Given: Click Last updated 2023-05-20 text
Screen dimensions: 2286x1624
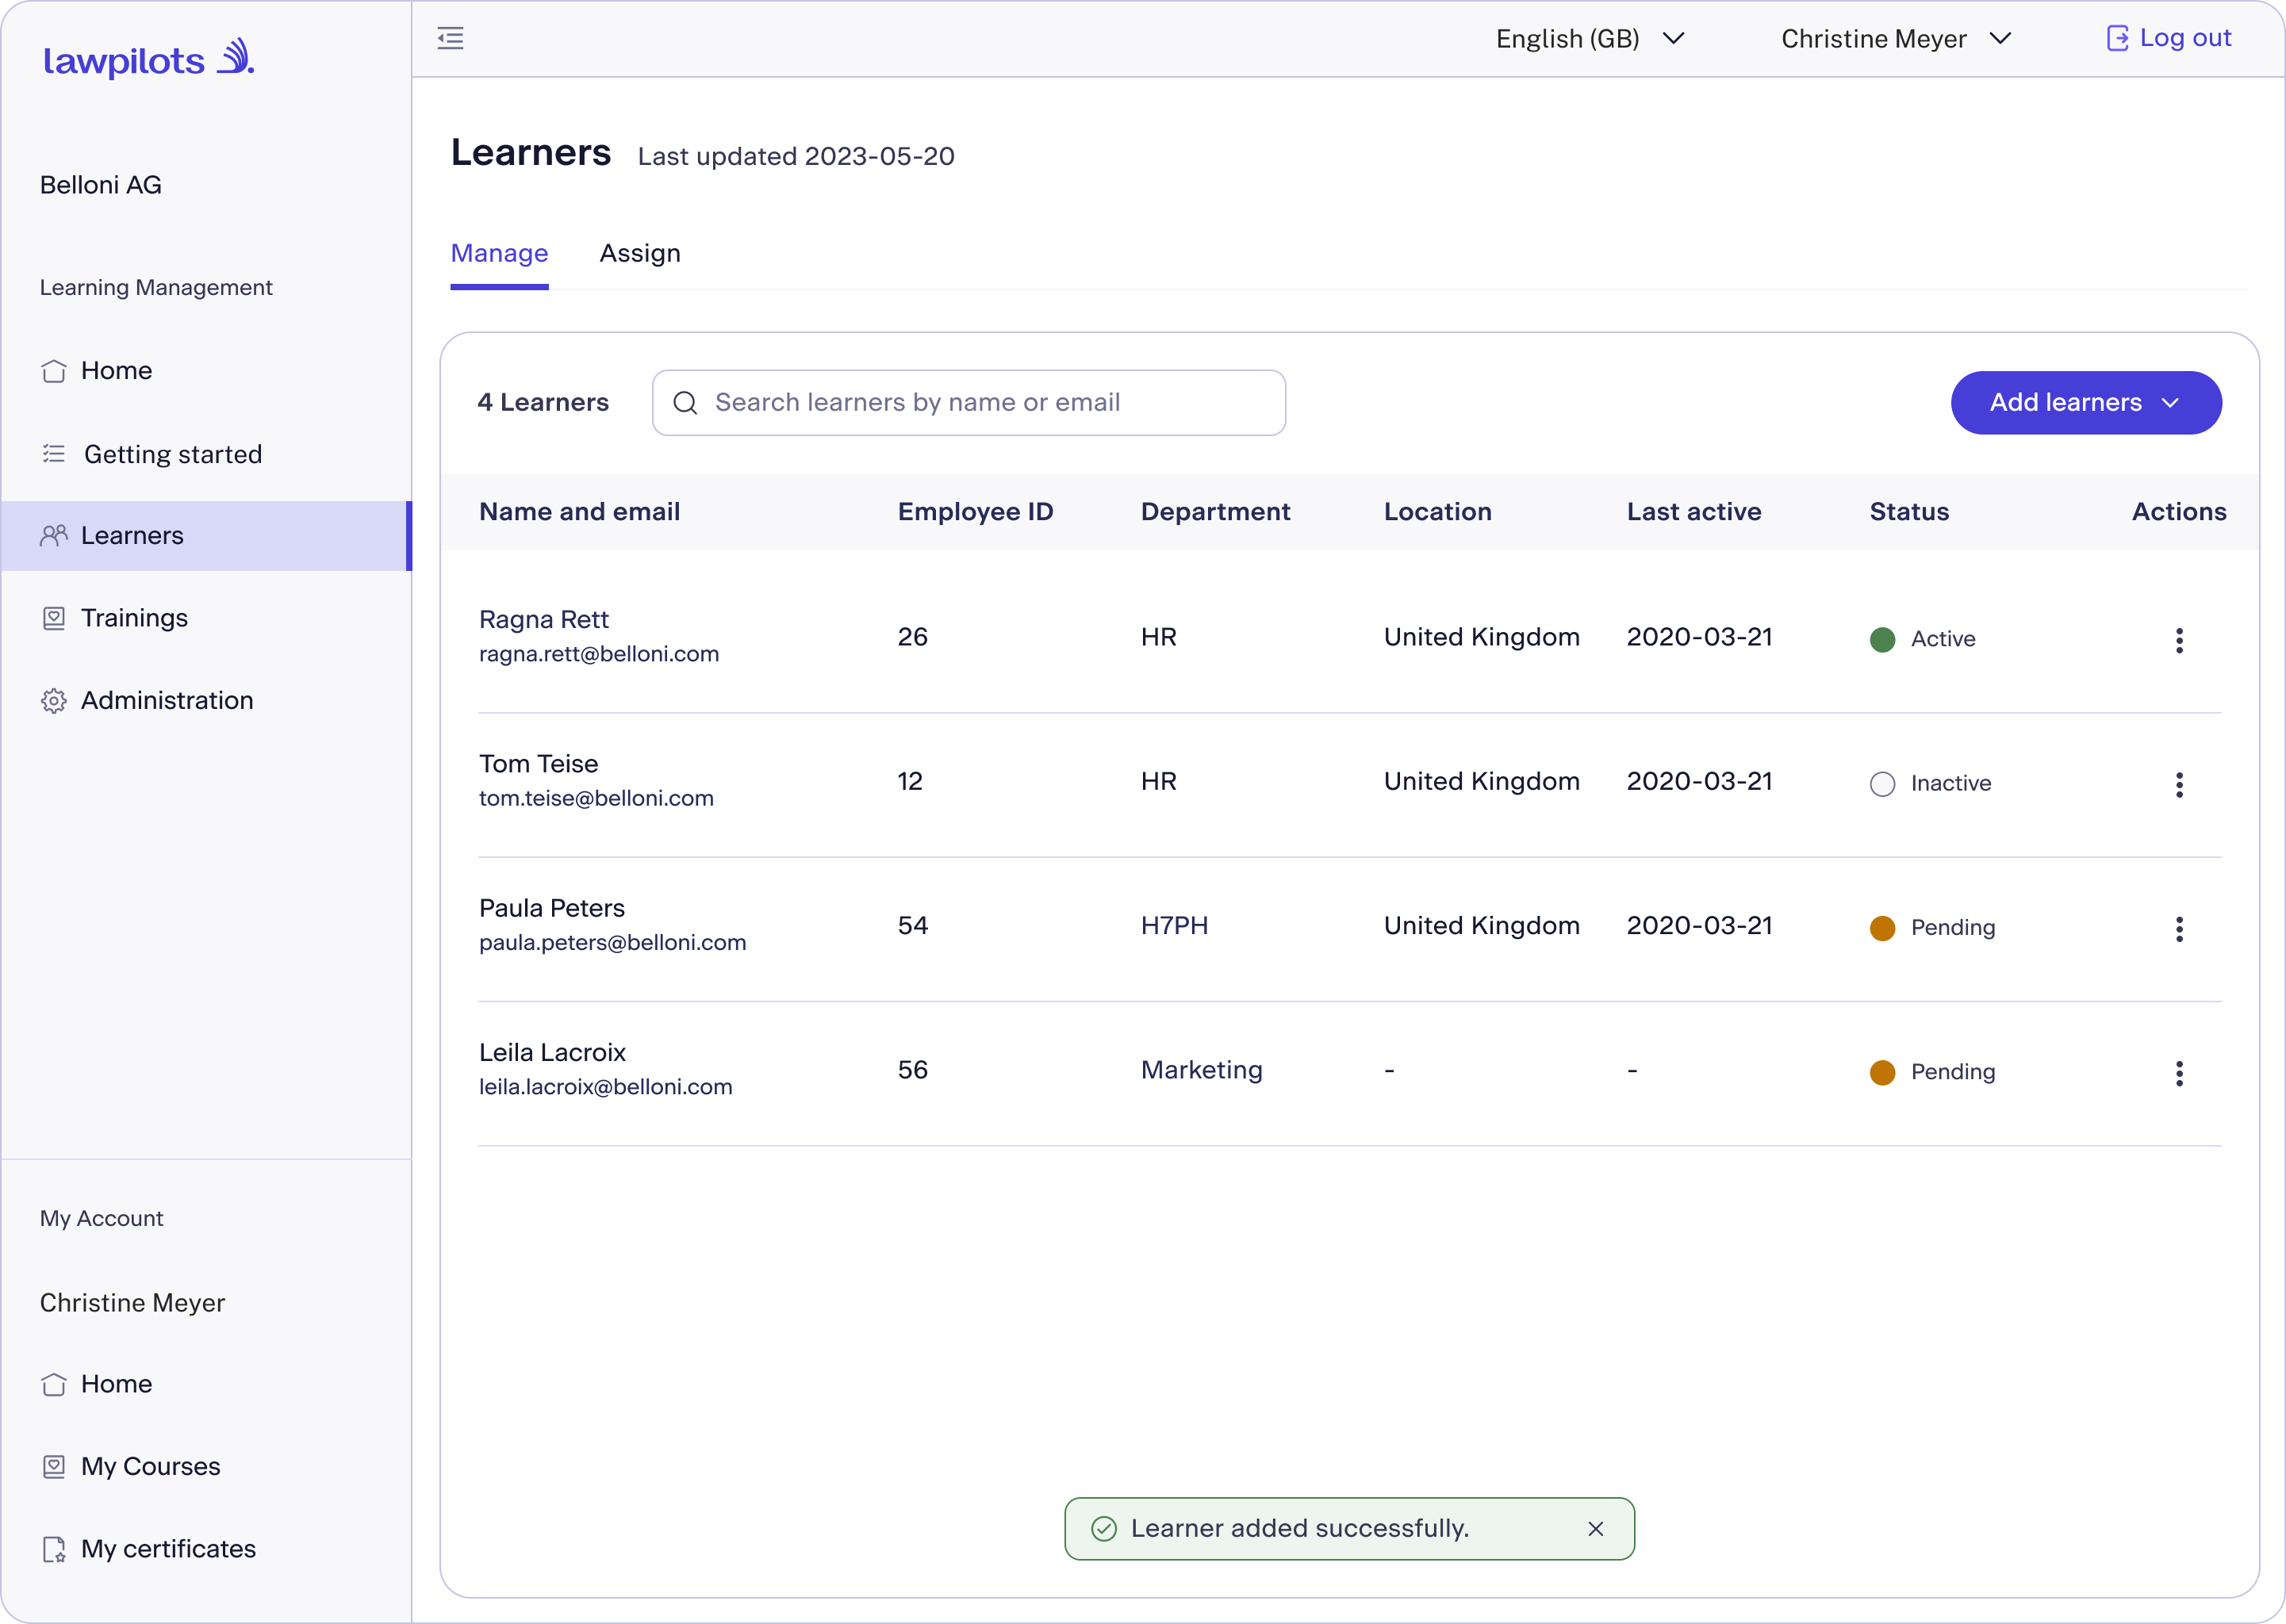Looking at the screenshot, I should click(796, 157).
